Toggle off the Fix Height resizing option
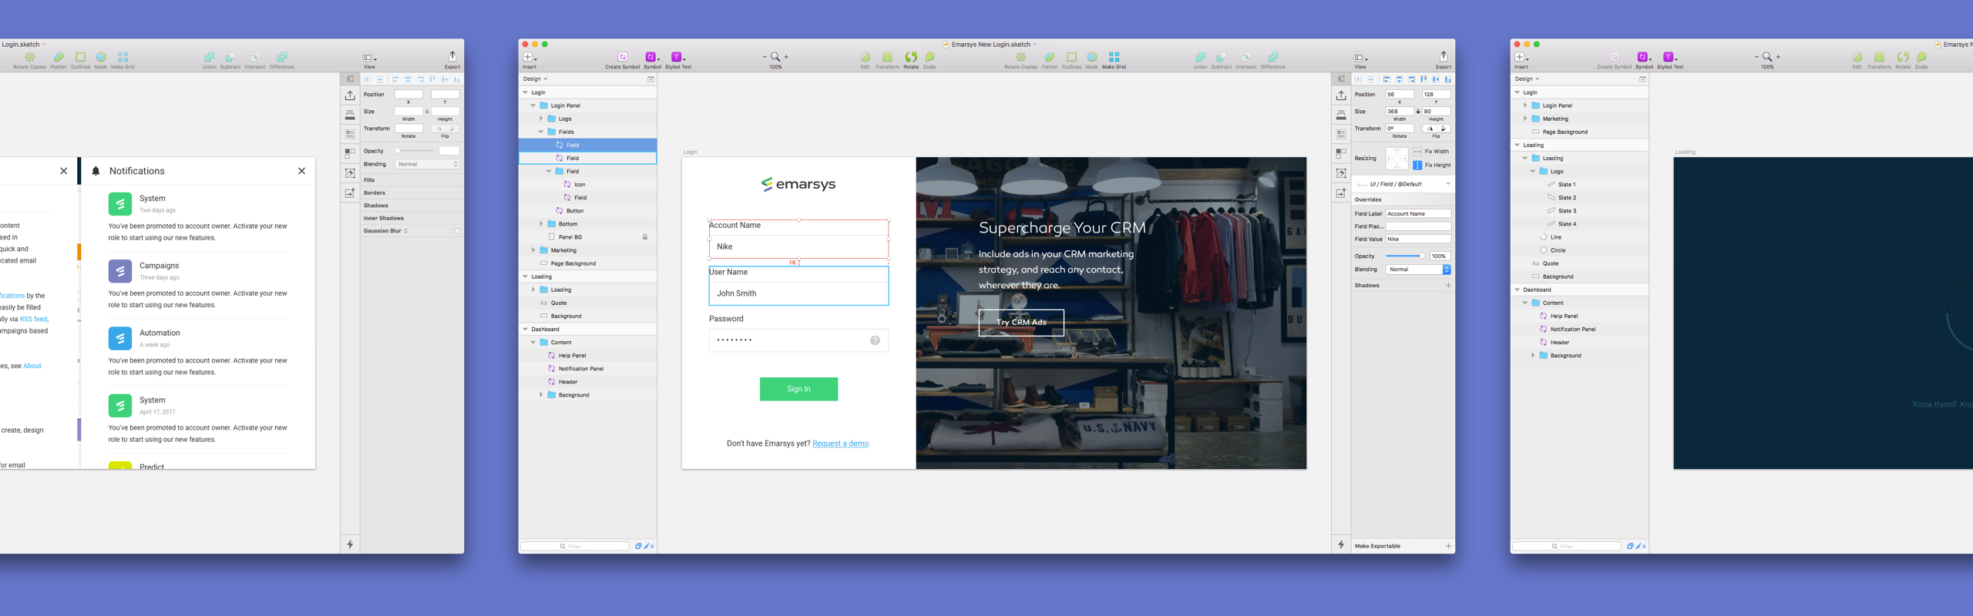The height and width of the screenshot is (616, 1973). point(1417,166)
